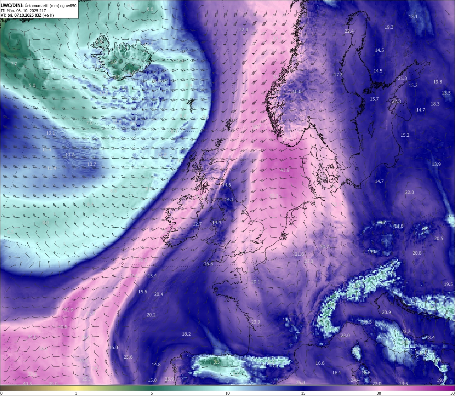455x396 pixels.
Task: Click the colour scale legend bar
Action: point(227,388)
